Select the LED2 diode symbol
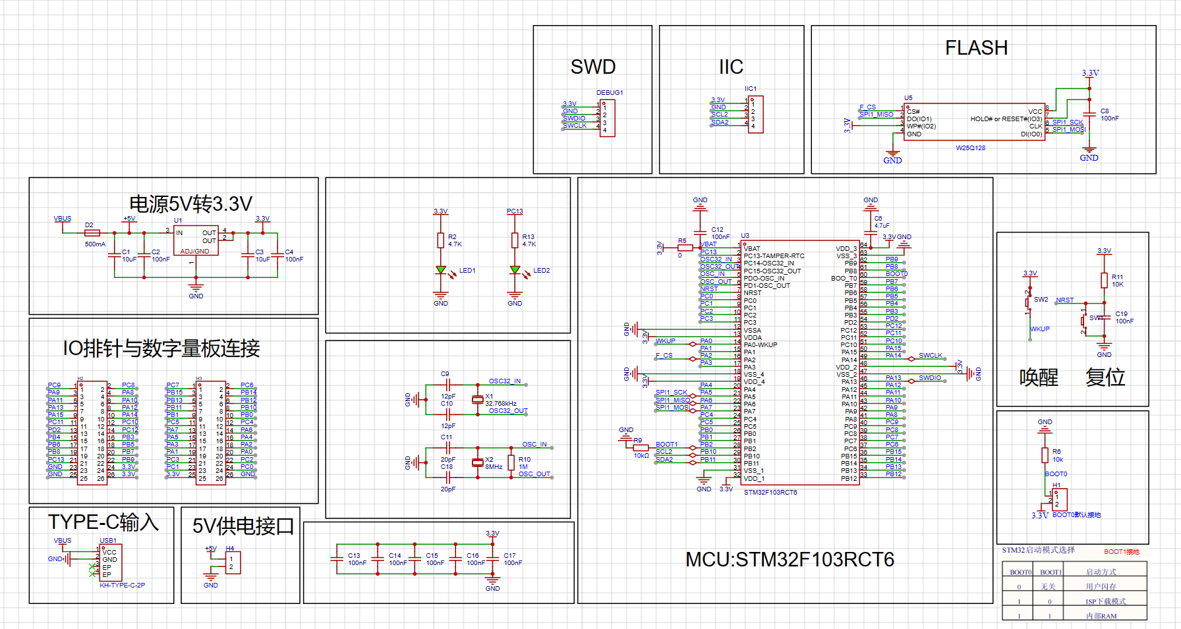 pos(515,270)
